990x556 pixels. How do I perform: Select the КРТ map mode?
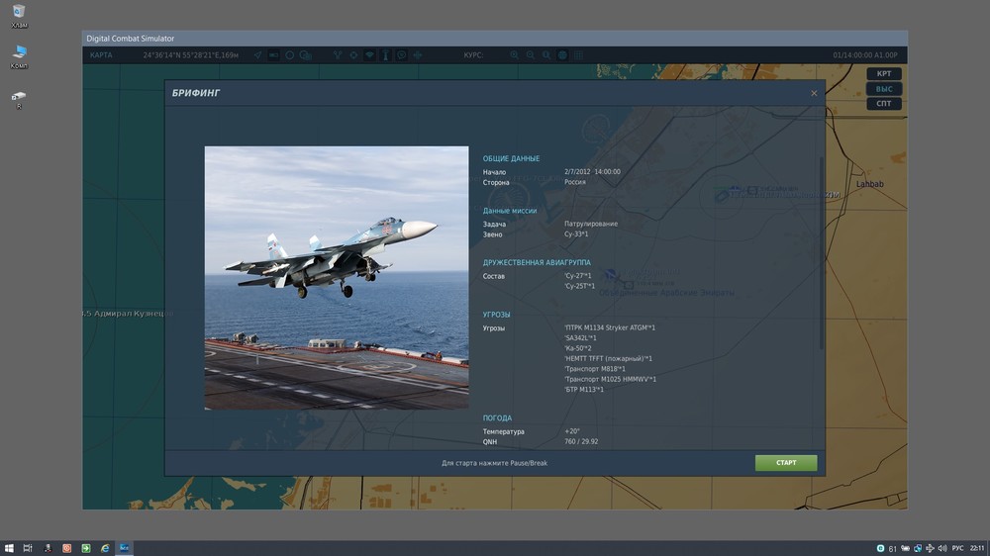coord(884,74)
